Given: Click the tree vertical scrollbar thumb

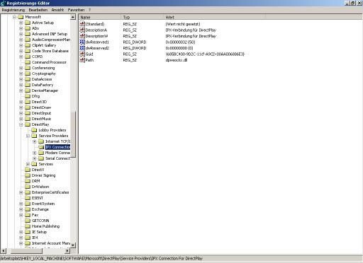Looking at the screenshot, I should coord(73,134).
